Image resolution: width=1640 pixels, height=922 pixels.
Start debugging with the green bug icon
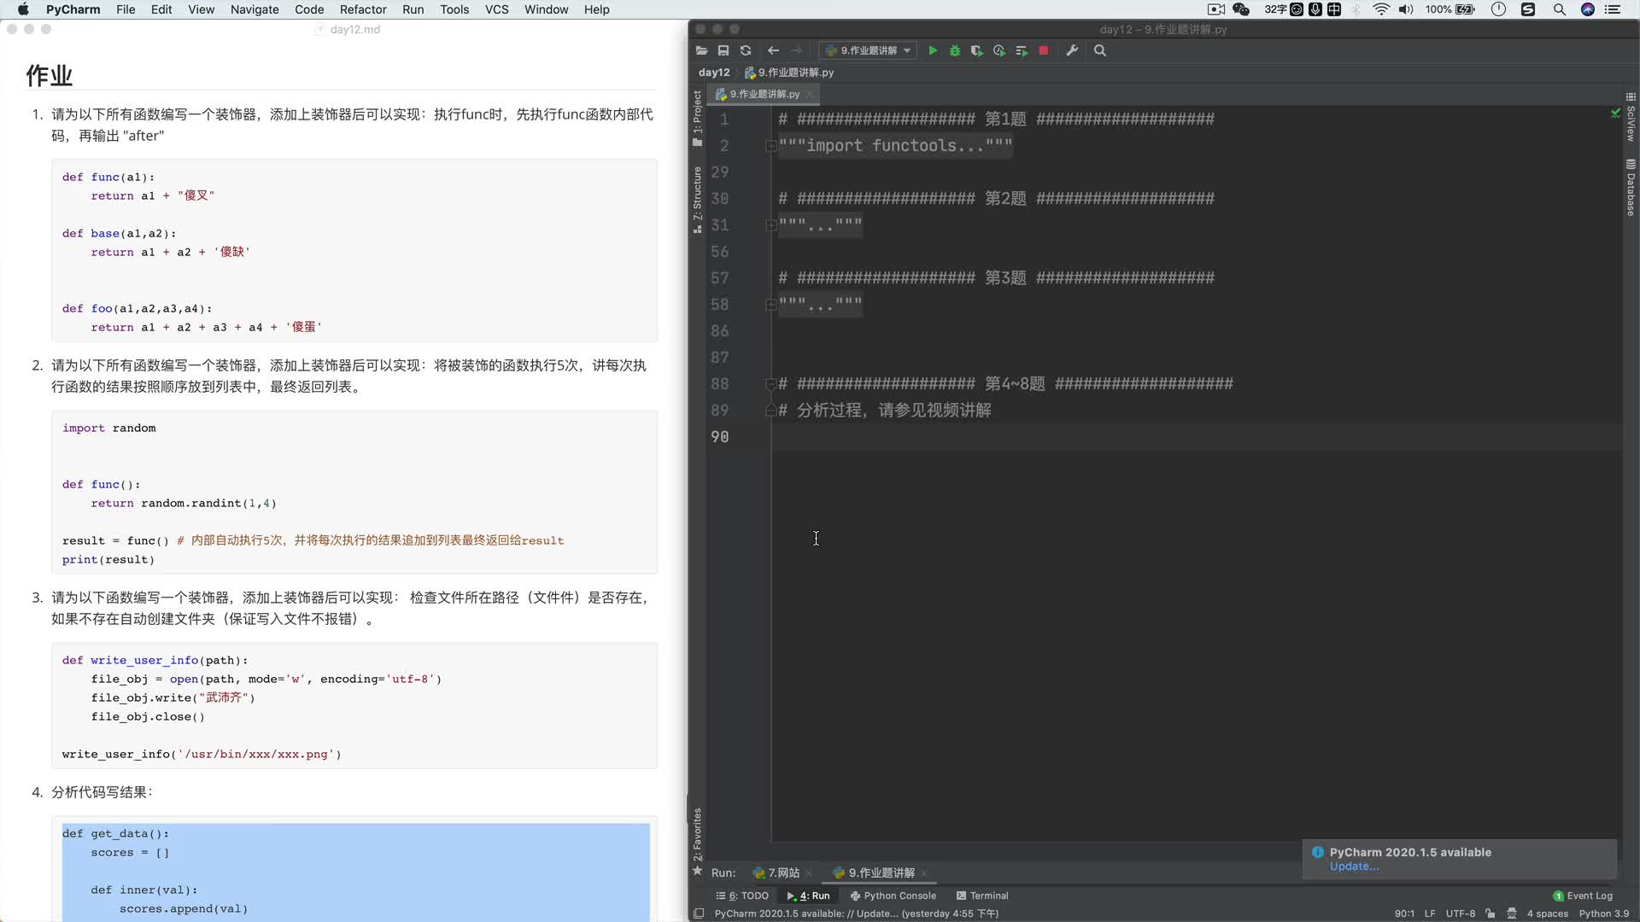(955, 50)
